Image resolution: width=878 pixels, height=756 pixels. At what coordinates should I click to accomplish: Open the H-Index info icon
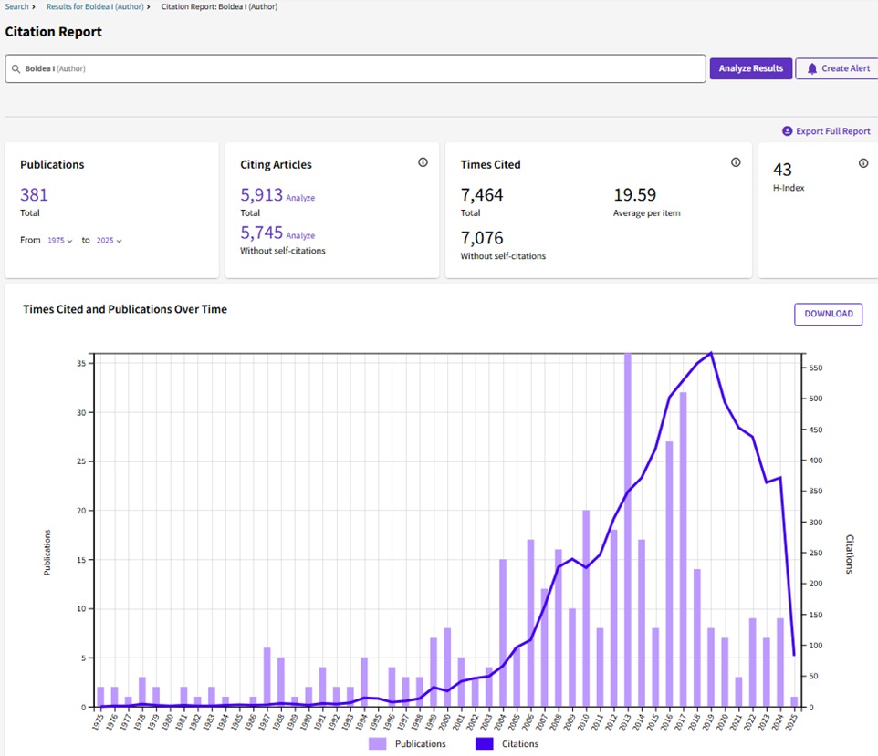[863, 163]
